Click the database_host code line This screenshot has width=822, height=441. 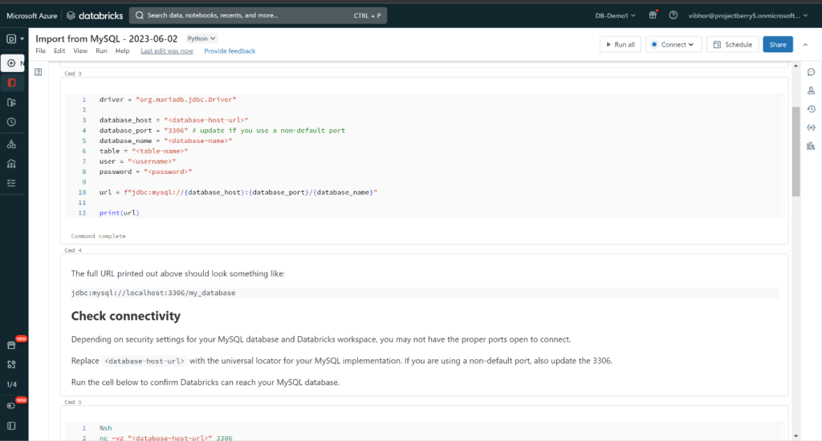pyautogui.click(x=173, y=120)
